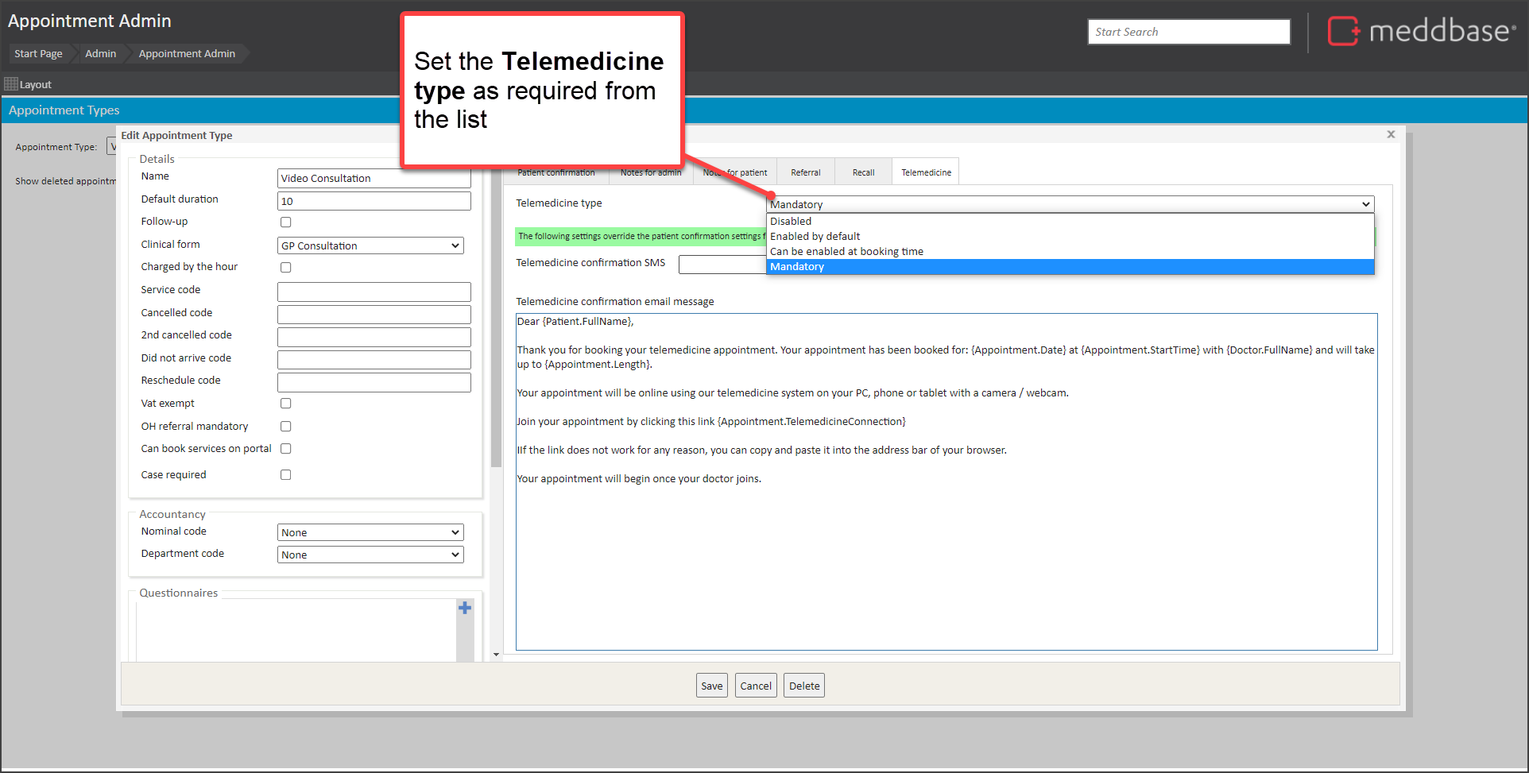Close the Edit Appointment Type dialog
This screenshot has width=1529, height=773.
1391,134
